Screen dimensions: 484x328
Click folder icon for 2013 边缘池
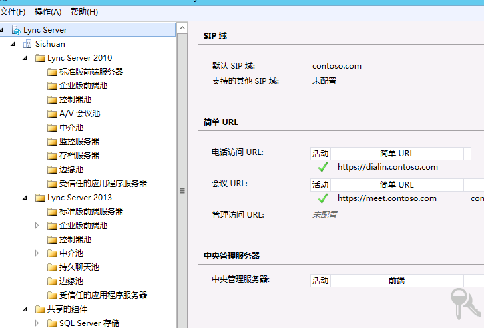click(x=52, y=281)
